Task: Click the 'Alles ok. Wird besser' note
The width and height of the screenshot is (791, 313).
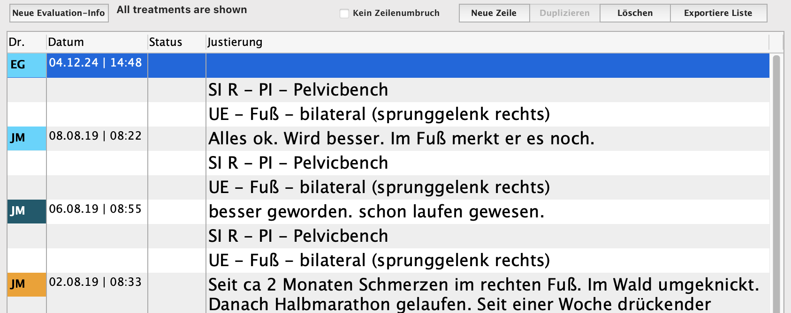Action: (402, 139)
